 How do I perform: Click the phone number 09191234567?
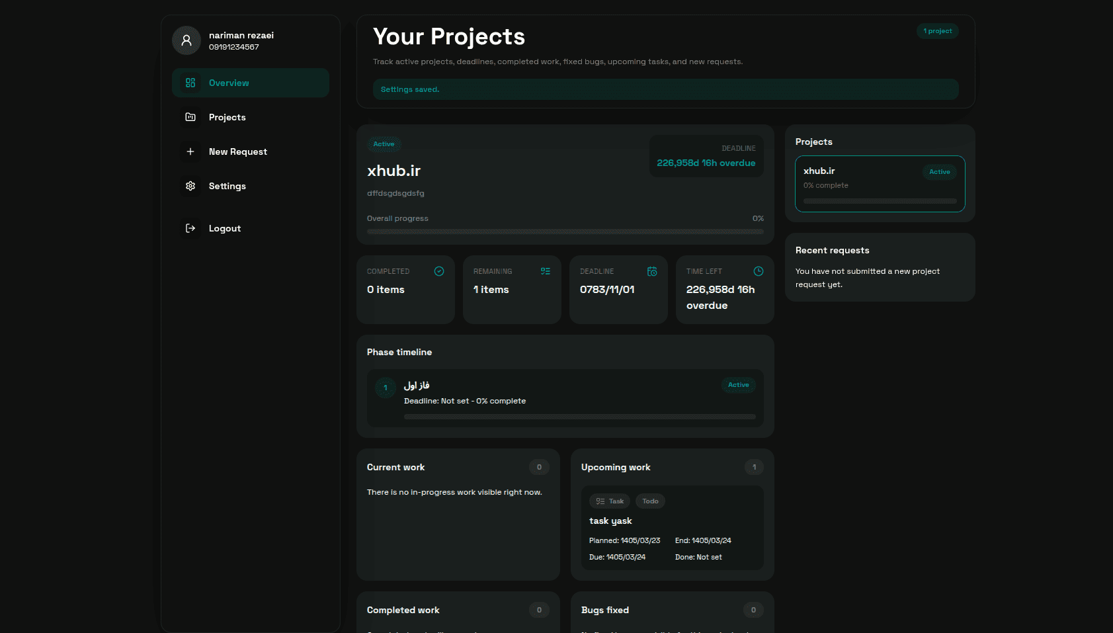(x=234, y=47)
